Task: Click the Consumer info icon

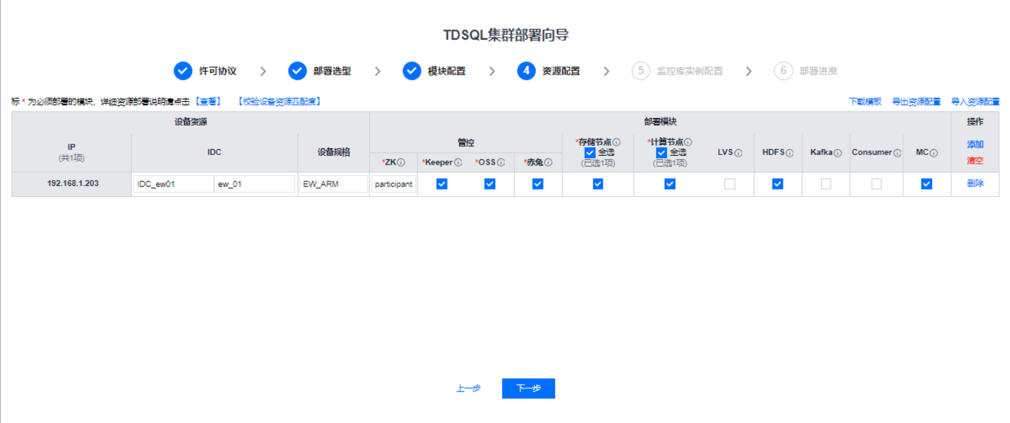Action: click(897, 152)
